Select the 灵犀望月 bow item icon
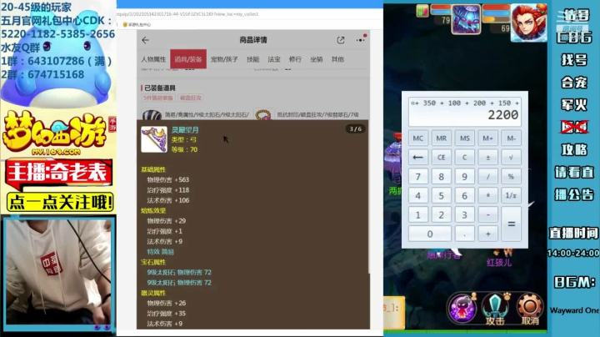This screenshot has width=600, height=337. tap(154, 139)
